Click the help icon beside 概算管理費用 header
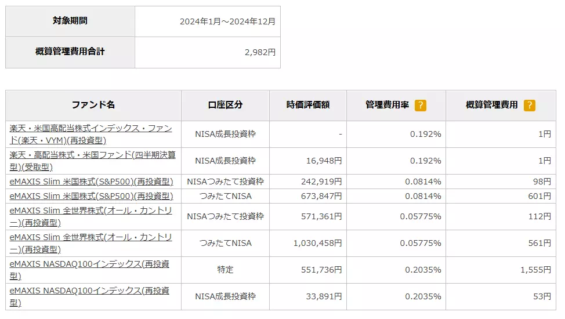 click(x=529, y=105)
